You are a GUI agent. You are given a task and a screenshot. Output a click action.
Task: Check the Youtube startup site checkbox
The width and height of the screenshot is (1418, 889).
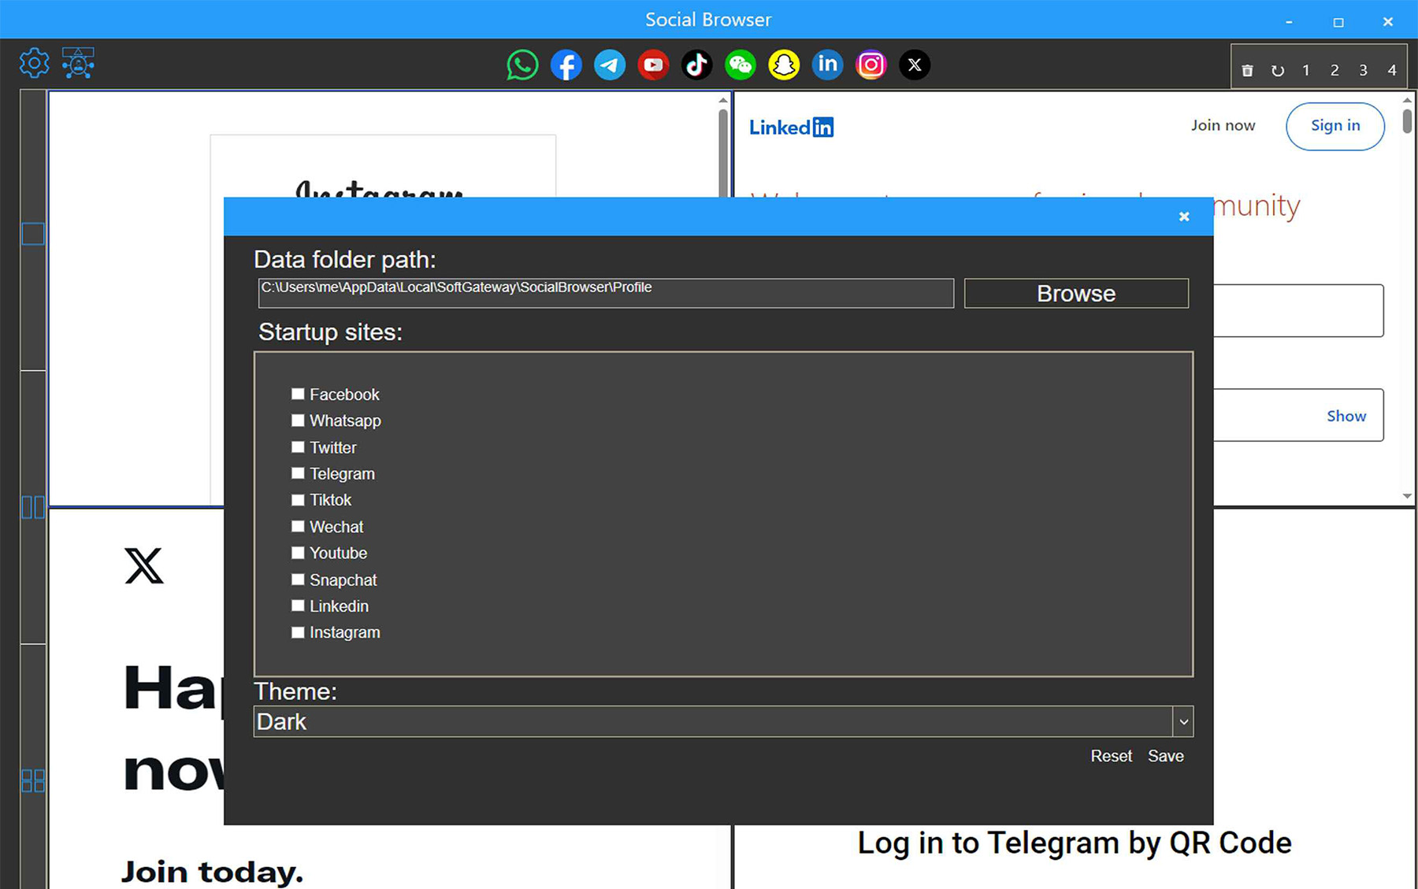[x=298, y=553]
